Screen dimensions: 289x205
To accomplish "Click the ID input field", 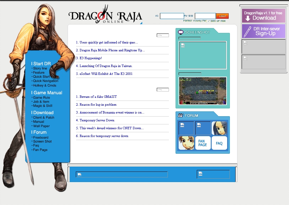I will 172,16.
